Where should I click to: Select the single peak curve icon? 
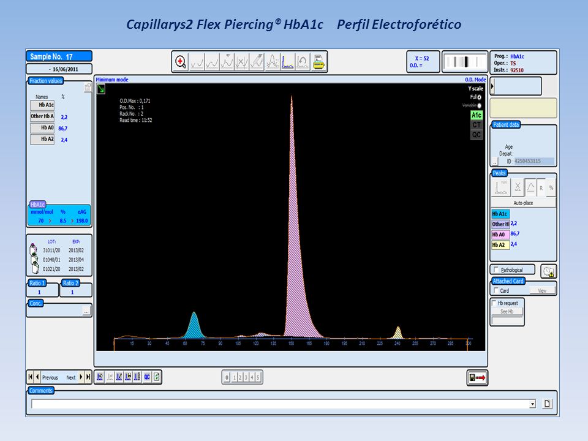click(x=530, y=187)
